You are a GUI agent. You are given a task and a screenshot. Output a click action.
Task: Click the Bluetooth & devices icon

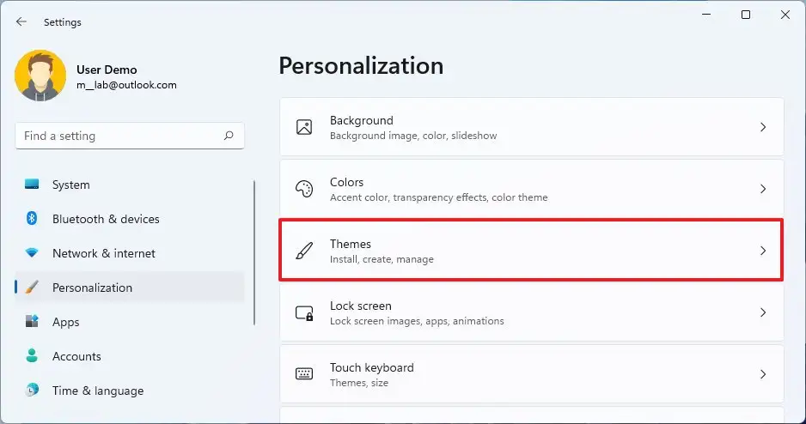pyautogui.click(x=32, y=219)
